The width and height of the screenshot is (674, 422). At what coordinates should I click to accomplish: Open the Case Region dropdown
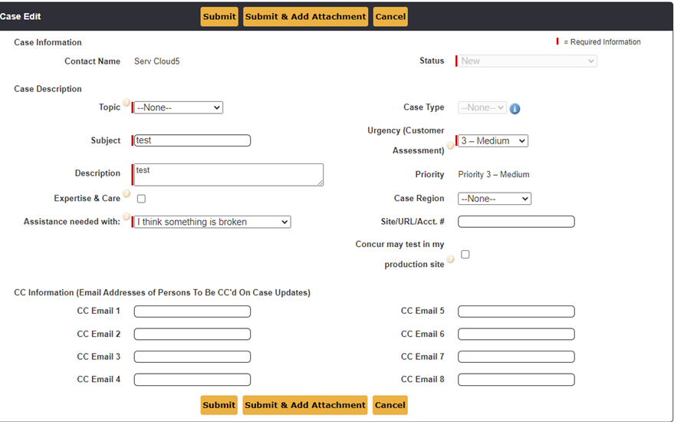tap(495, 199)
